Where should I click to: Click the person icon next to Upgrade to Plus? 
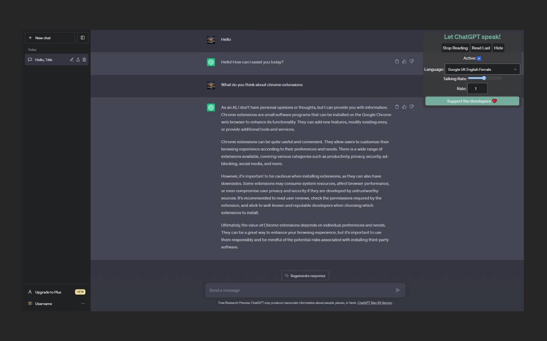[x=30, y=292]
